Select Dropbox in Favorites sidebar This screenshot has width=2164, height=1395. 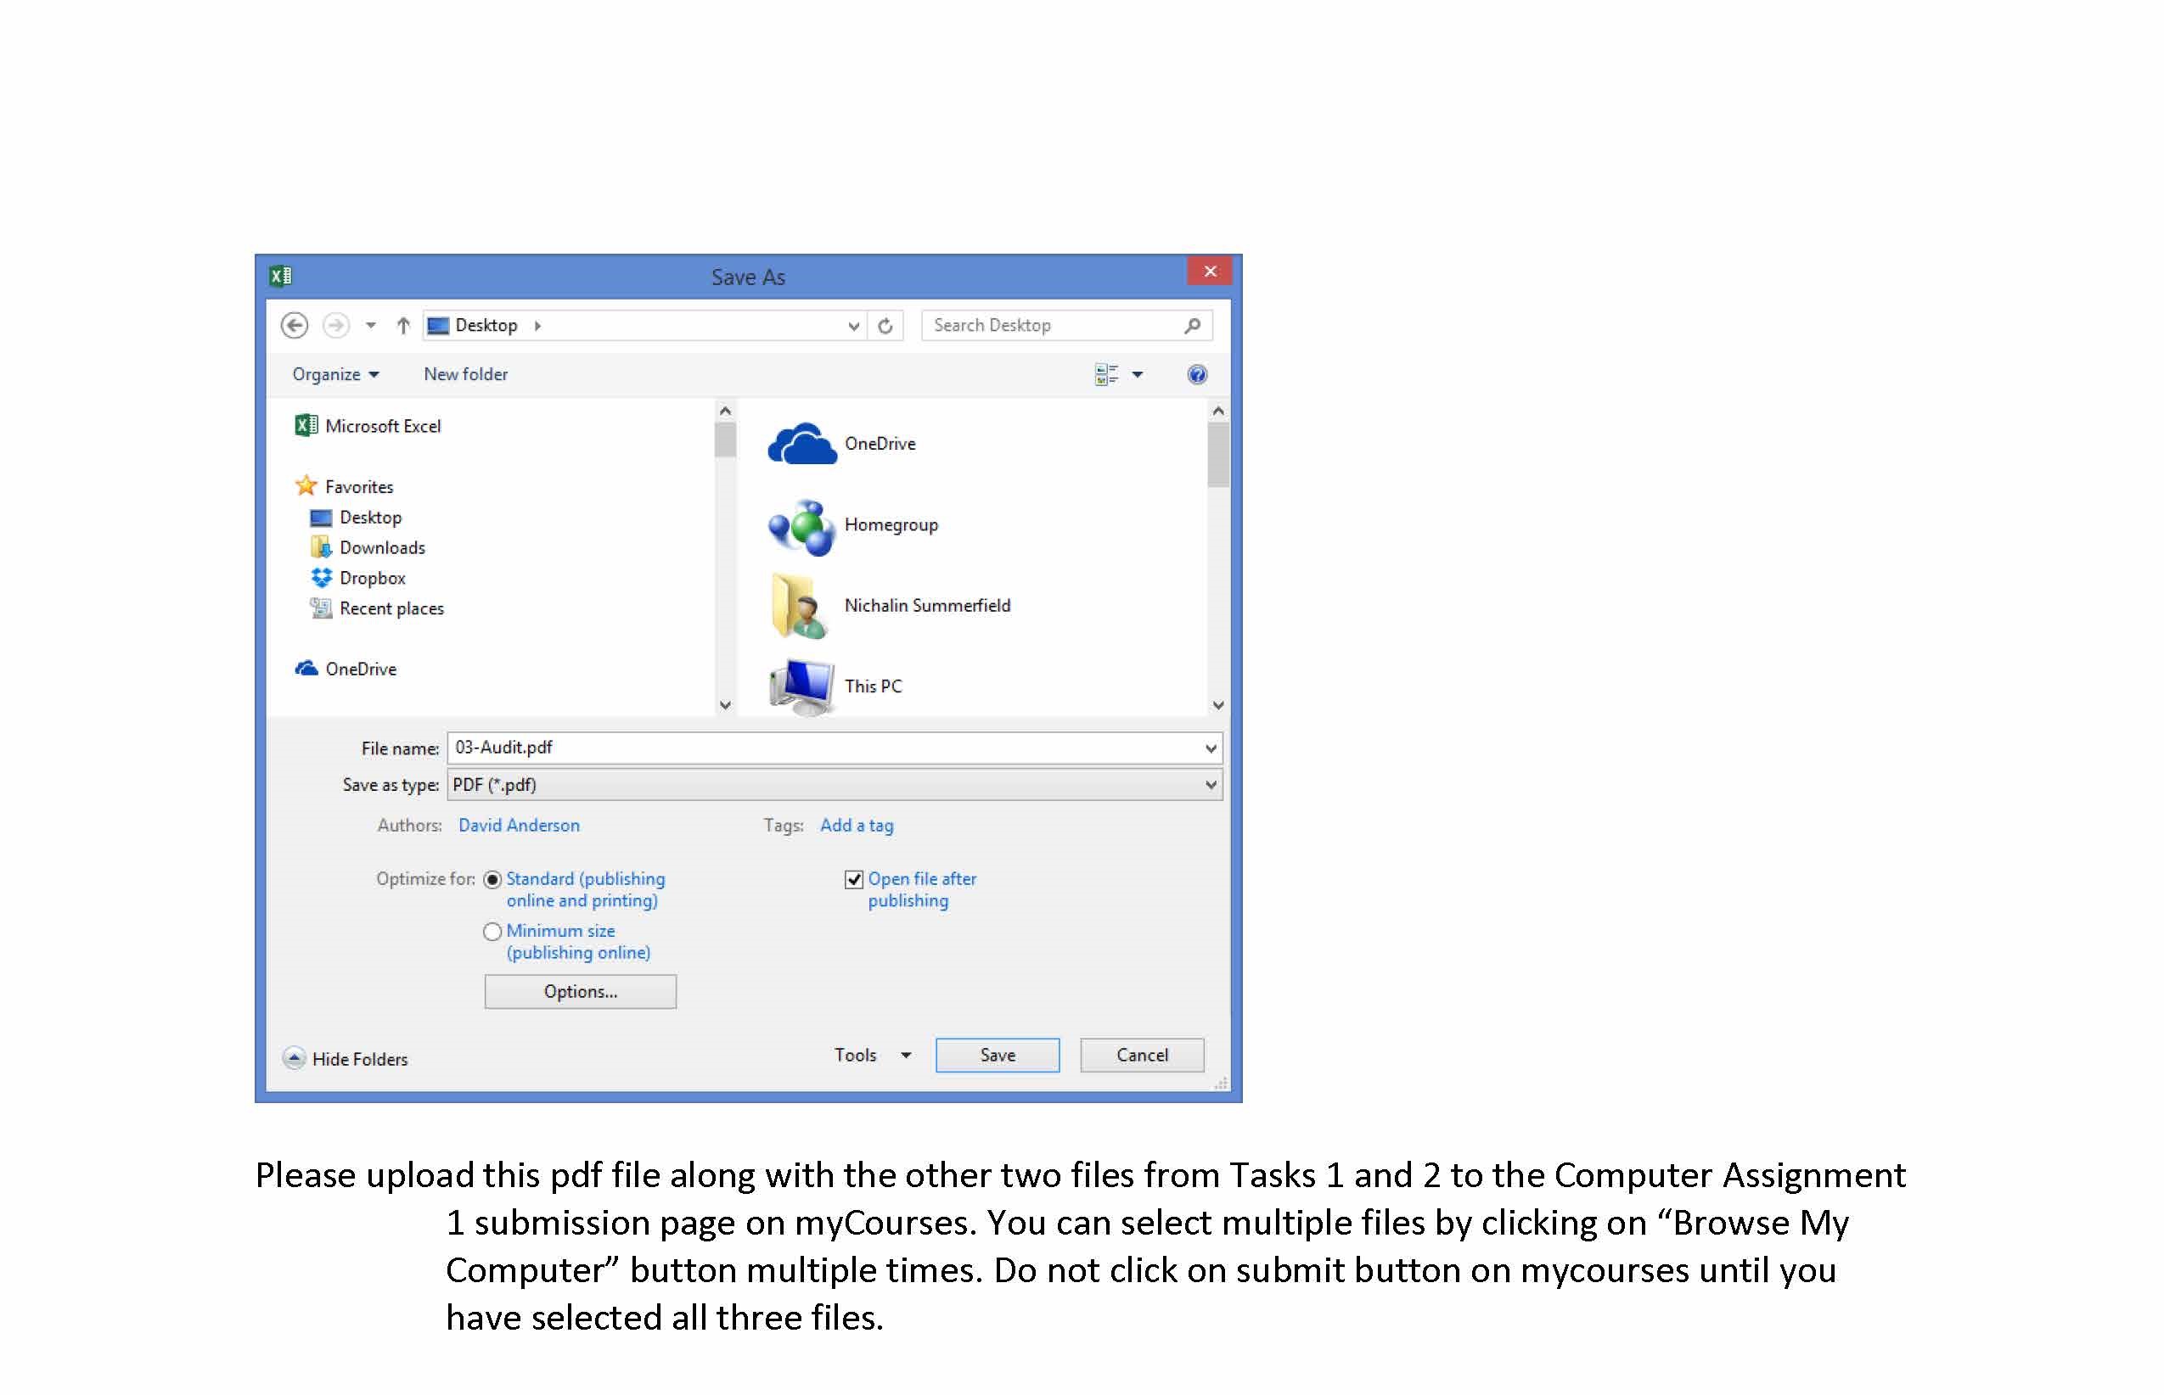(x=372, y=578)
